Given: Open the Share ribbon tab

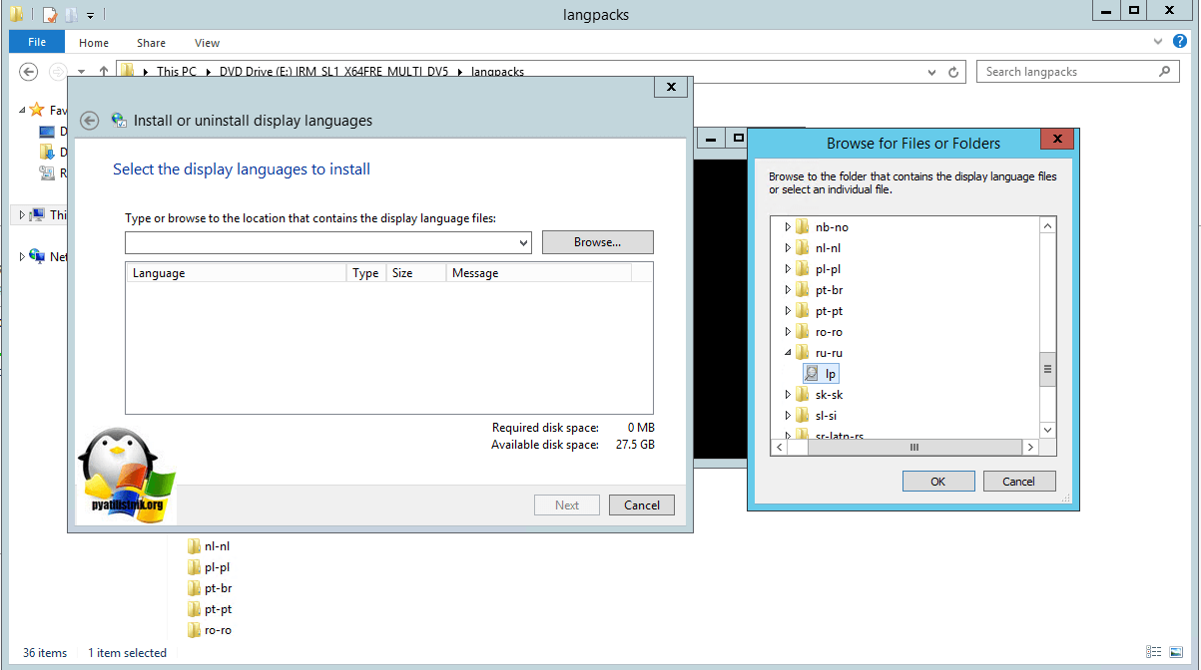Looking at the screenshot, I should [x=152, y=43].
